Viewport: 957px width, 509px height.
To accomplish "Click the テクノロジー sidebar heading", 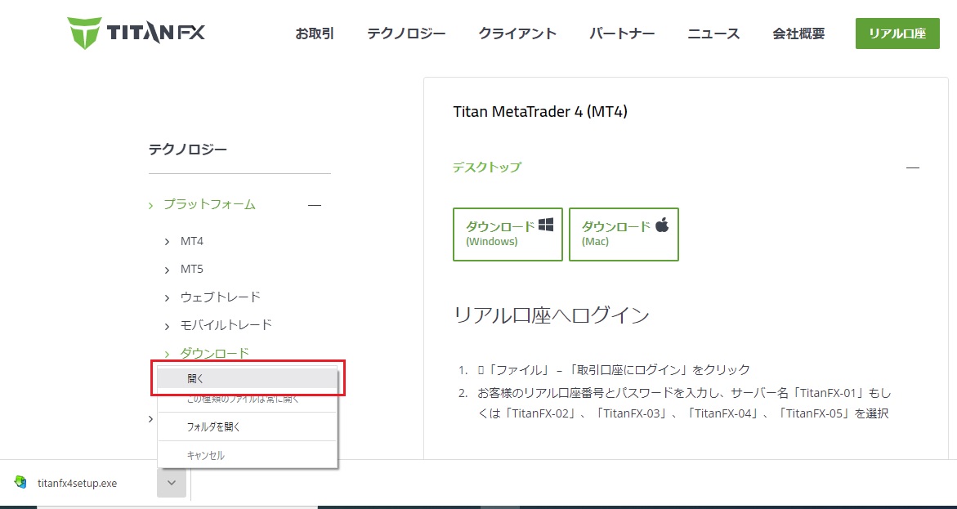I will click(x=188, y=149).
